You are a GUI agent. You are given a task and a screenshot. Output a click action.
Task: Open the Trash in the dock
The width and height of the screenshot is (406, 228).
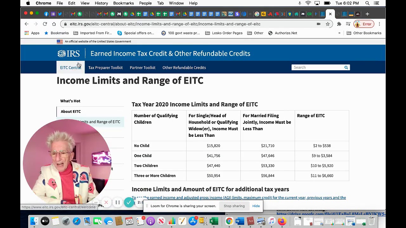coord(371,221)
